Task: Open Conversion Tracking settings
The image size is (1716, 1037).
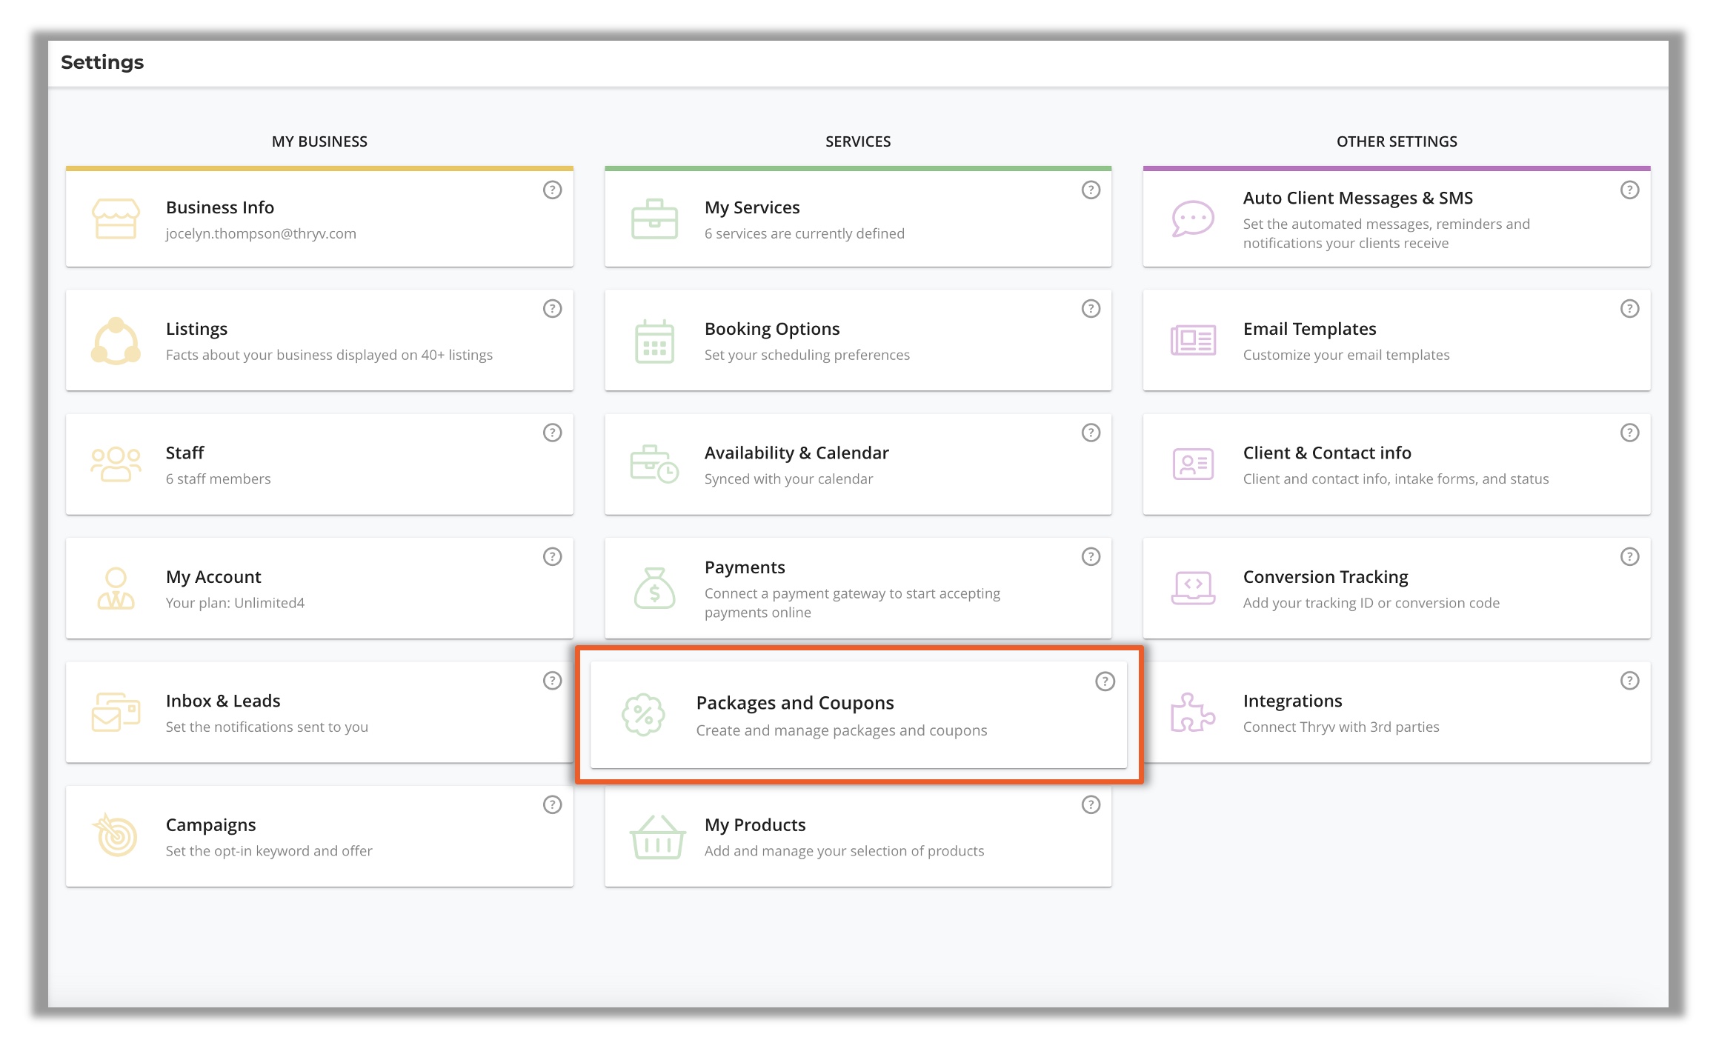Action: click(1397, 589)
